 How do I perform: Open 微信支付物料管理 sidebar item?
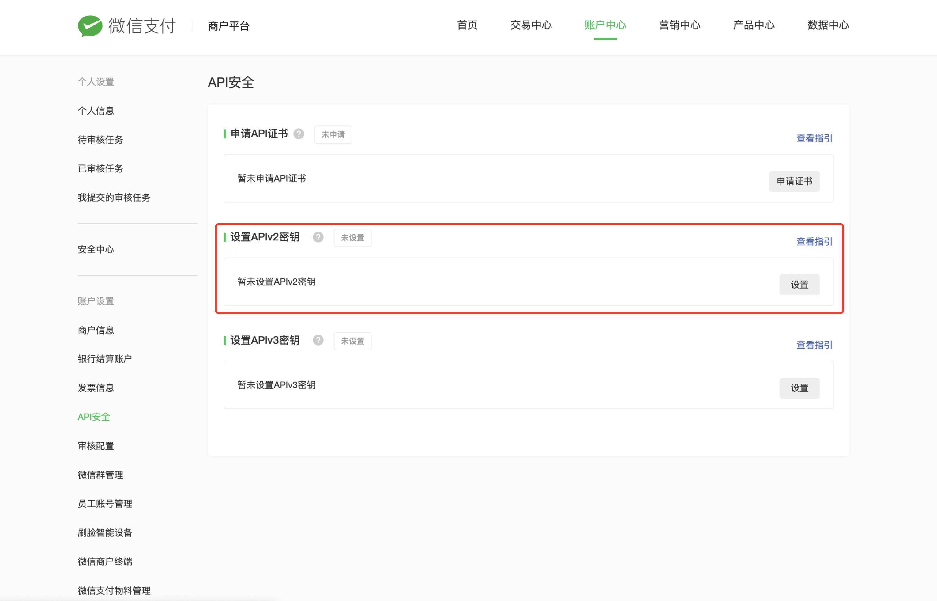point(114,591)
